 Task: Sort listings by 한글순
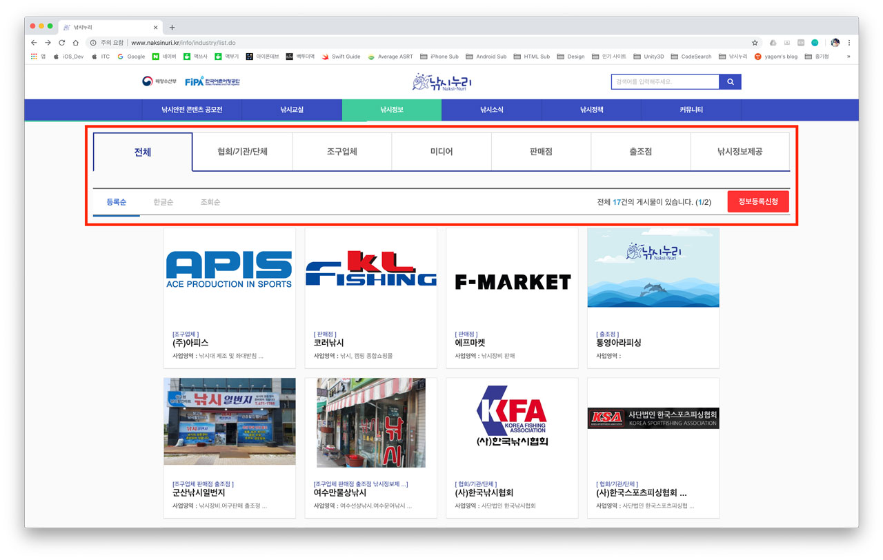[163, 202]
